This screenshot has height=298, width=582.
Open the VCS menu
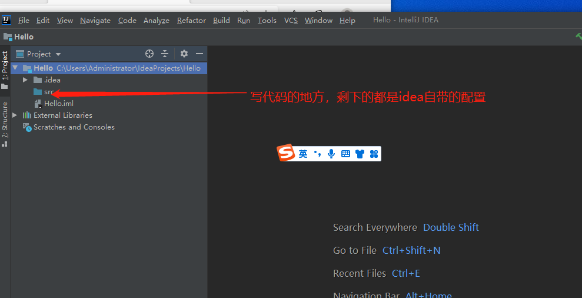pyautogui.click(x=291, y=21)
